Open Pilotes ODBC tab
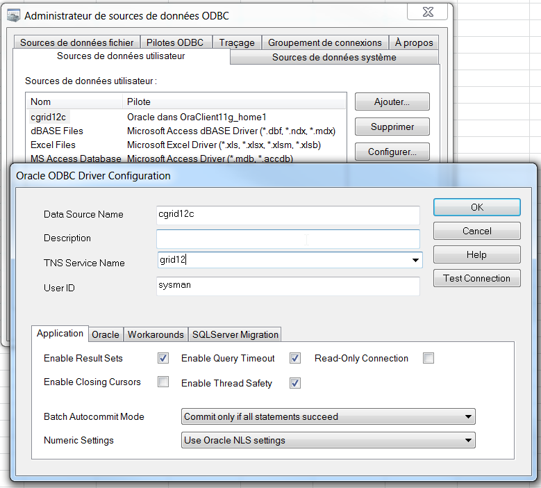Image resolution: width=541 pixels, height=488 pixels. pos(175,42)
